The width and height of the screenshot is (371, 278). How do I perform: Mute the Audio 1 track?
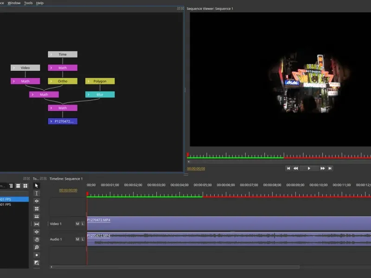77,240
